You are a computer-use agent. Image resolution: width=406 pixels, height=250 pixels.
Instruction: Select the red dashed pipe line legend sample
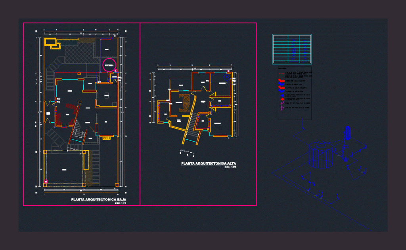click(282, 73)
